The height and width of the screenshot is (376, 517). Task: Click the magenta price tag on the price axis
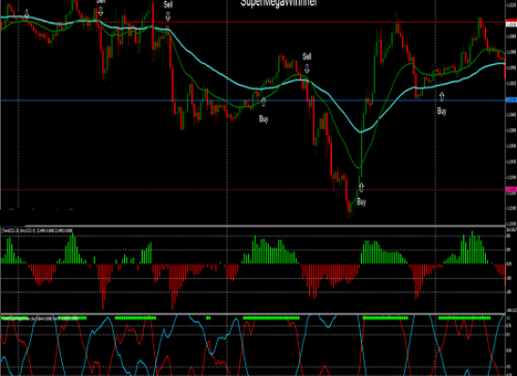point(511,189)
